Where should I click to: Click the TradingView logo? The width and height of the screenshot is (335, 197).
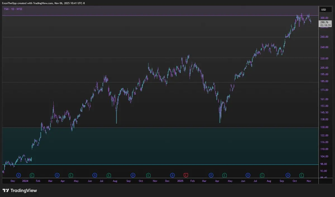[20, 191]
